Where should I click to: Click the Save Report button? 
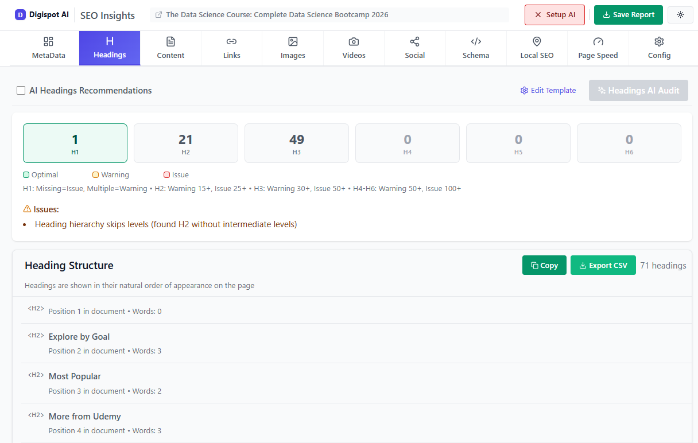click(629, 15)
